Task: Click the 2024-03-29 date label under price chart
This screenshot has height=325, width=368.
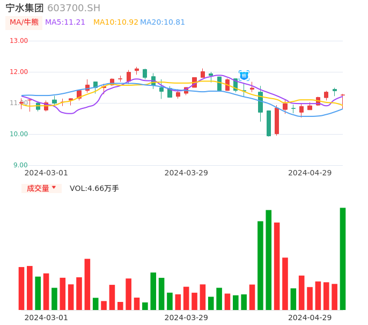Action: click(x=186, y=173)
